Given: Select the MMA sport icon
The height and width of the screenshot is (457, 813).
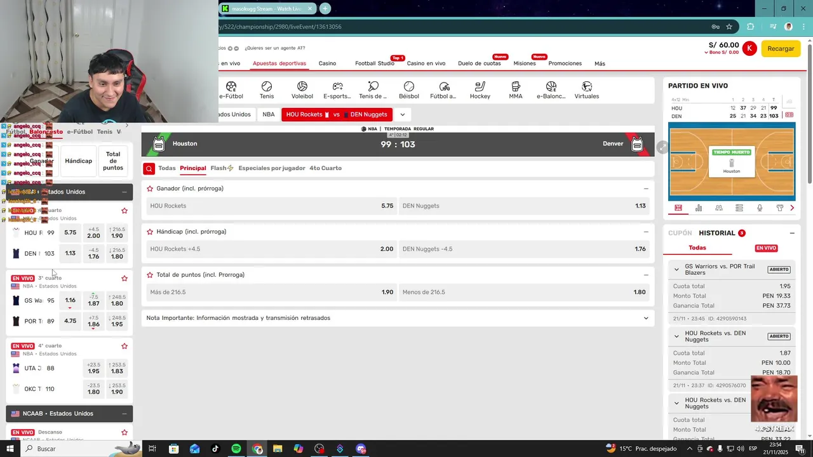Looking at the screenshot, I should (x=516, y=86).
